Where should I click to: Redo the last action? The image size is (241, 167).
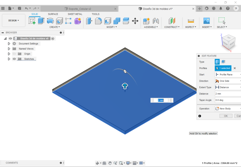tap(35, 8)
